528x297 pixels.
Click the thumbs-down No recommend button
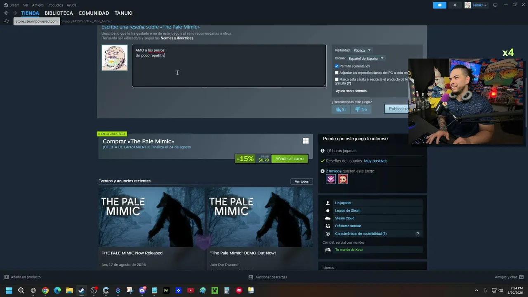[361, 109]
